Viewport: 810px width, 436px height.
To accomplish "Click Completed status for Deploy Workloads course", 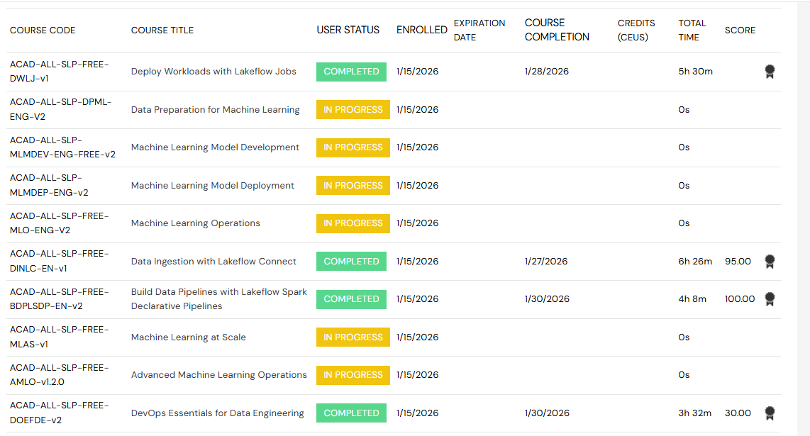I will tap(351, 72).
